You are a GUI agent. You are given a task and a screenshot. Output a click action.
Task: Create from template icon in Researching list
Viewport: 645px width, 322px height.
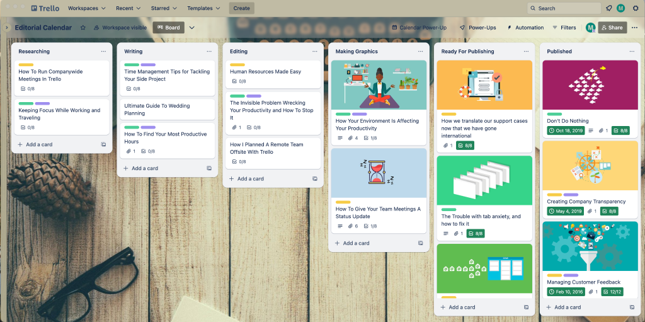click(x=103, y=144)
